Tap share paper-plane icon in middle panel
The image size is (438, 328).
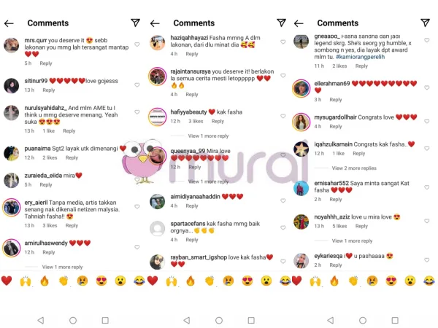pyautogui.click(x=281, y=23)
